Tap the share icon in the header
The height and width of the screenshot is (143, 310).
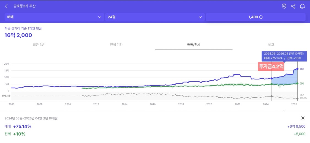click(x=293, y=6)
